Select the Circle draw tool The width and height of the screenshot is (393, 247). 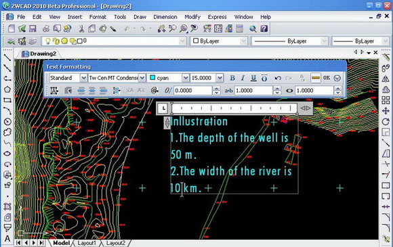7,122
